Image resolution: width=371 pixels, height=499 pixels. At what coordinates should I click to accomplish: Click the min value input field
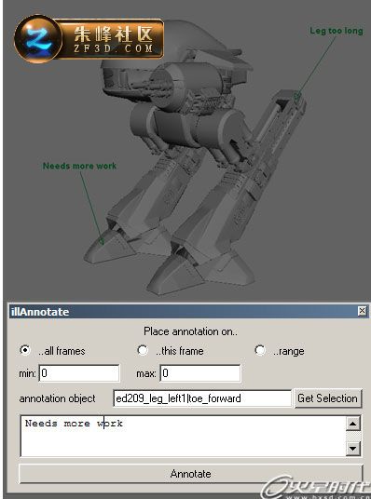point(79,373)
